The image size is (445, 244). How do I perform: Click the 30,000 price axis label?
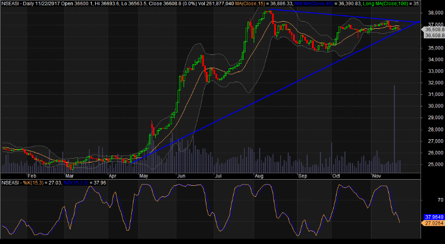tap(435, 106)
